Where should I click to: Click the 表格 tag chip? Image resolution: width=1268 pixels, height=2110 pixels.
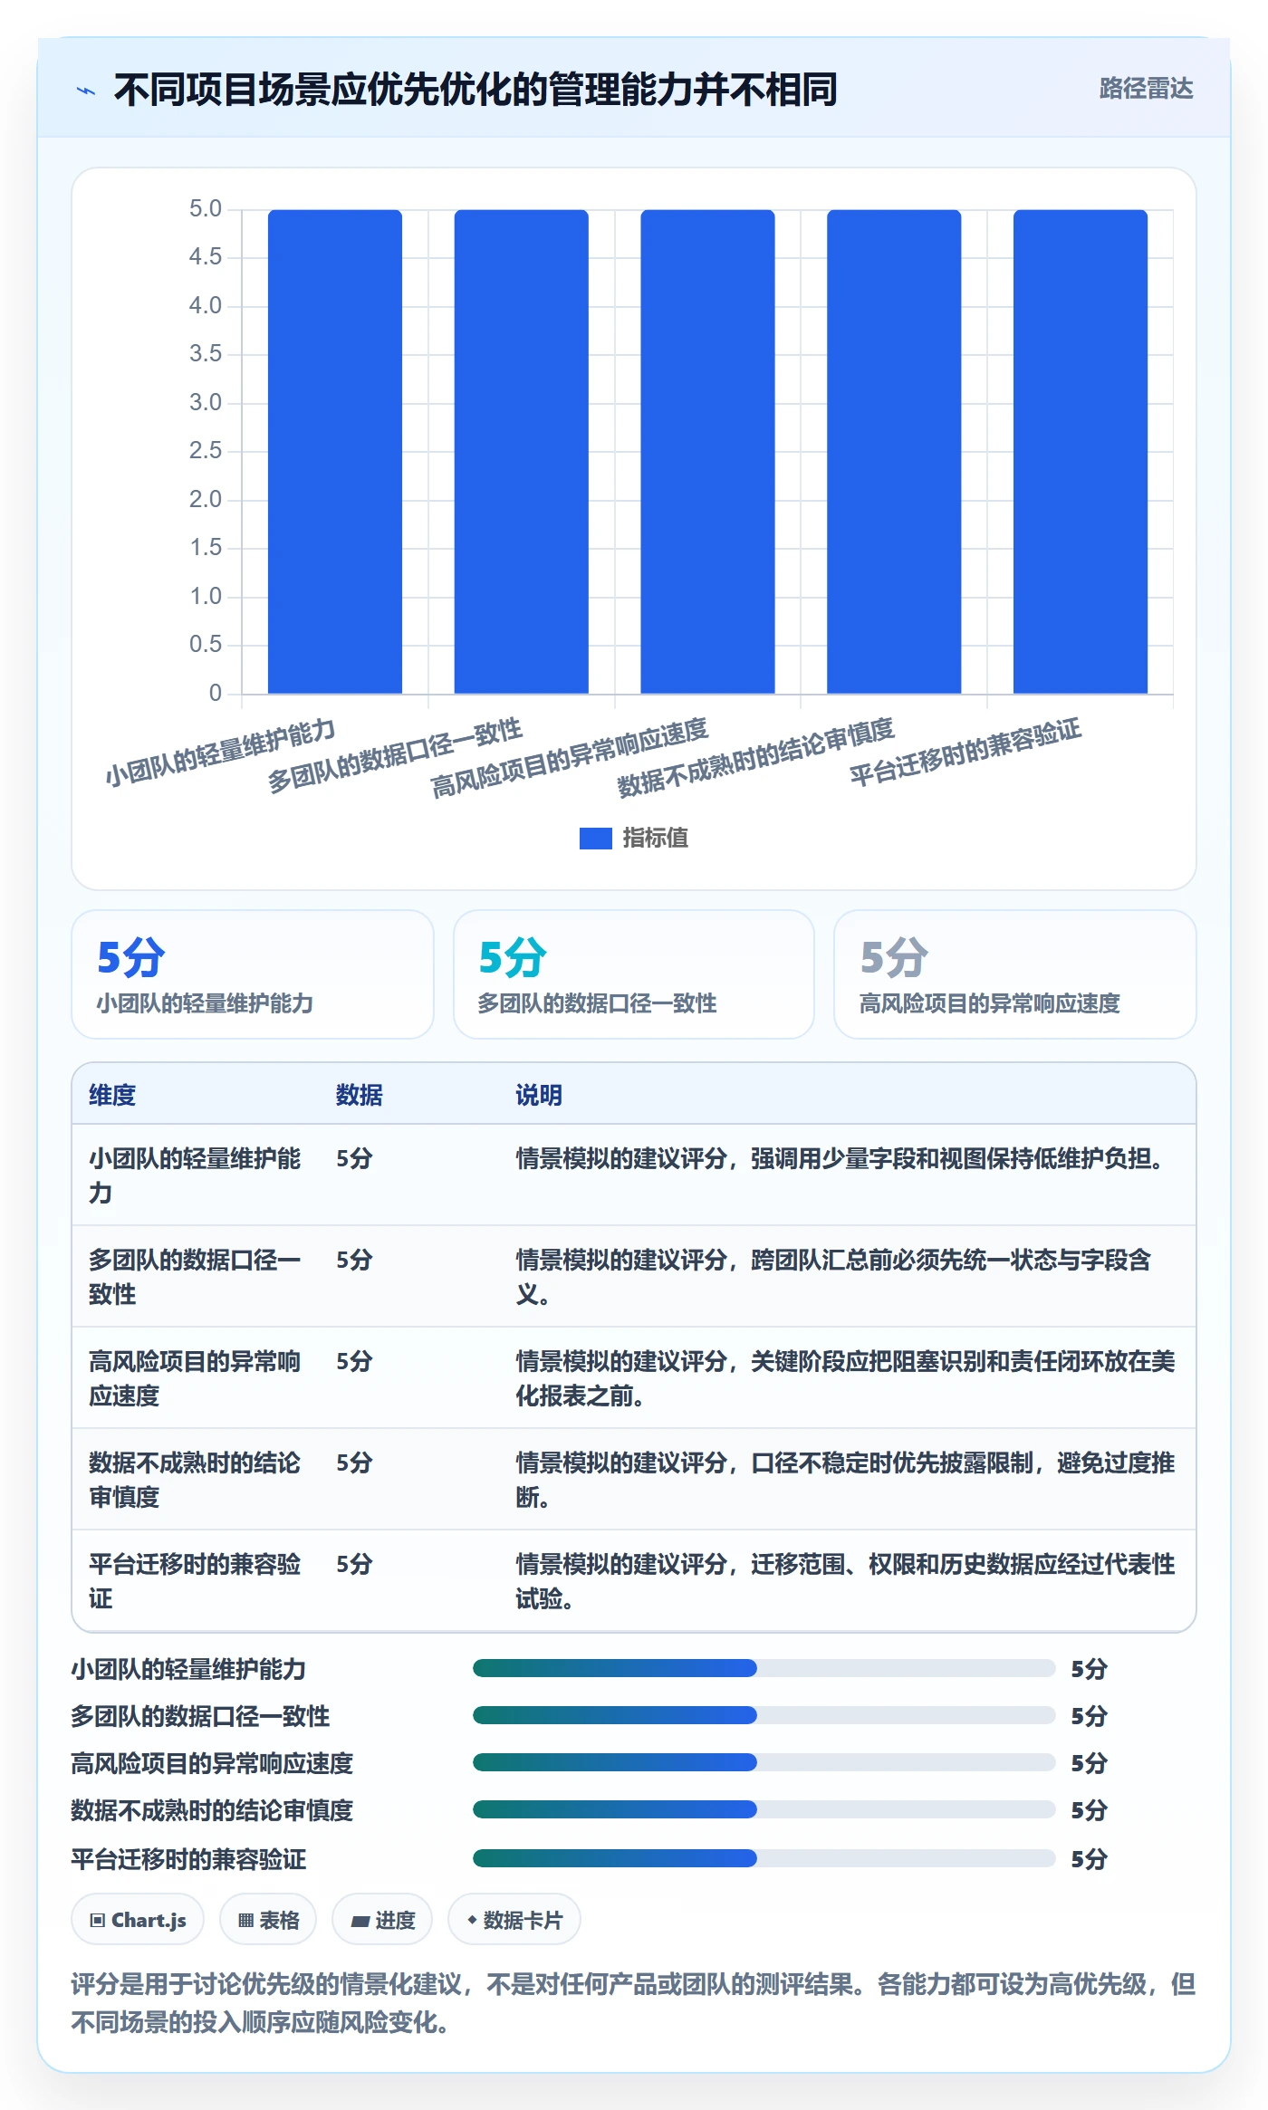268,1920
